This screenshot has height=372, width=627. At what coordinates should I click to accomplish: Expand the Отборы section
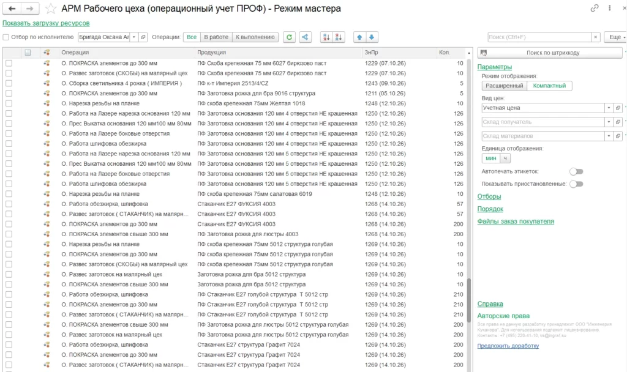(489, 196)
